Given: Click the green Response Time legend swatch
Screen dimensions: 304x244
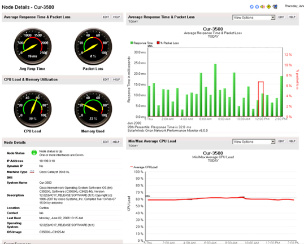Looking at the screenshot, I should (132, 43).
